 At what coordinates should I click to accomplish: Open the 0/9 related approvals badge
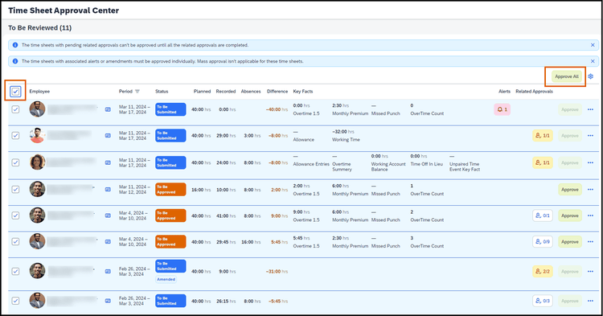point(542,242)
